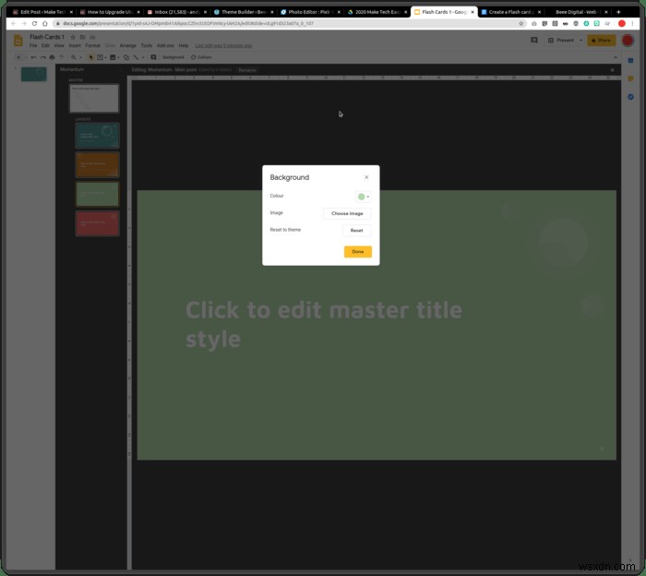This screenshot has height=576, width=646.
Task: Click the move-to-folder icon beside the title
Action: click(82, 37)
